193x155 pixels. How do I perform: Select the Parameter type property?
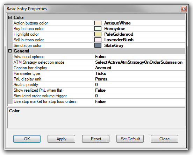pyautogui.click(x=53, y=73)
